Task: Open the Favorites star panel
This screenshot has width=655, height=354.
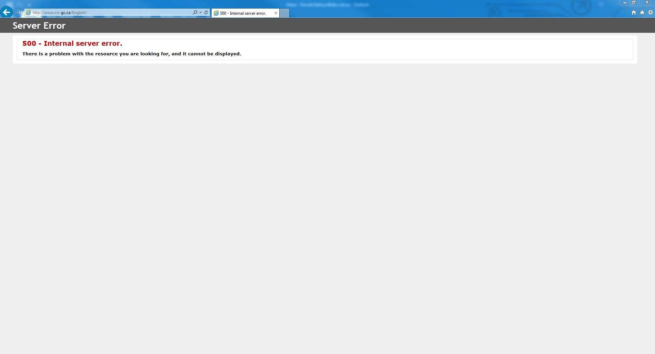Action: pos(642,12)
